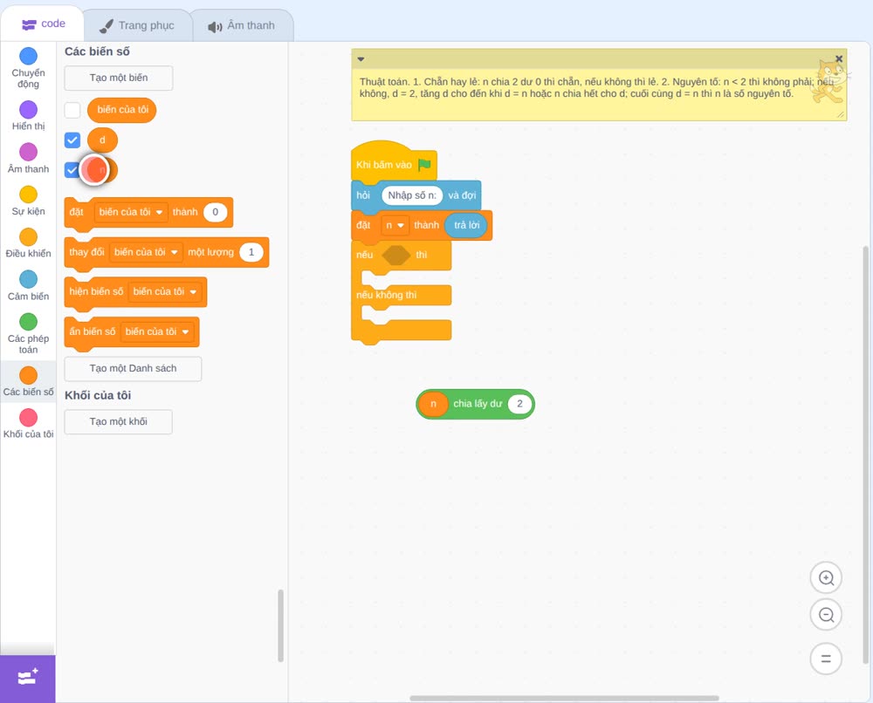Switch to the Âm thanh tab
873x703 pixels.
[x=242, y=25]
